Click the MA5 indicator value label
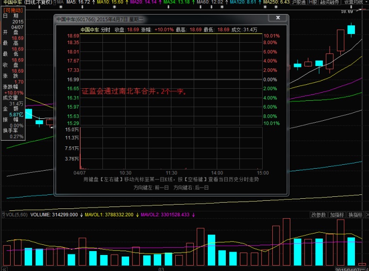Image resolution: width=369 pixels, height=271 pixels. (78, 2)
